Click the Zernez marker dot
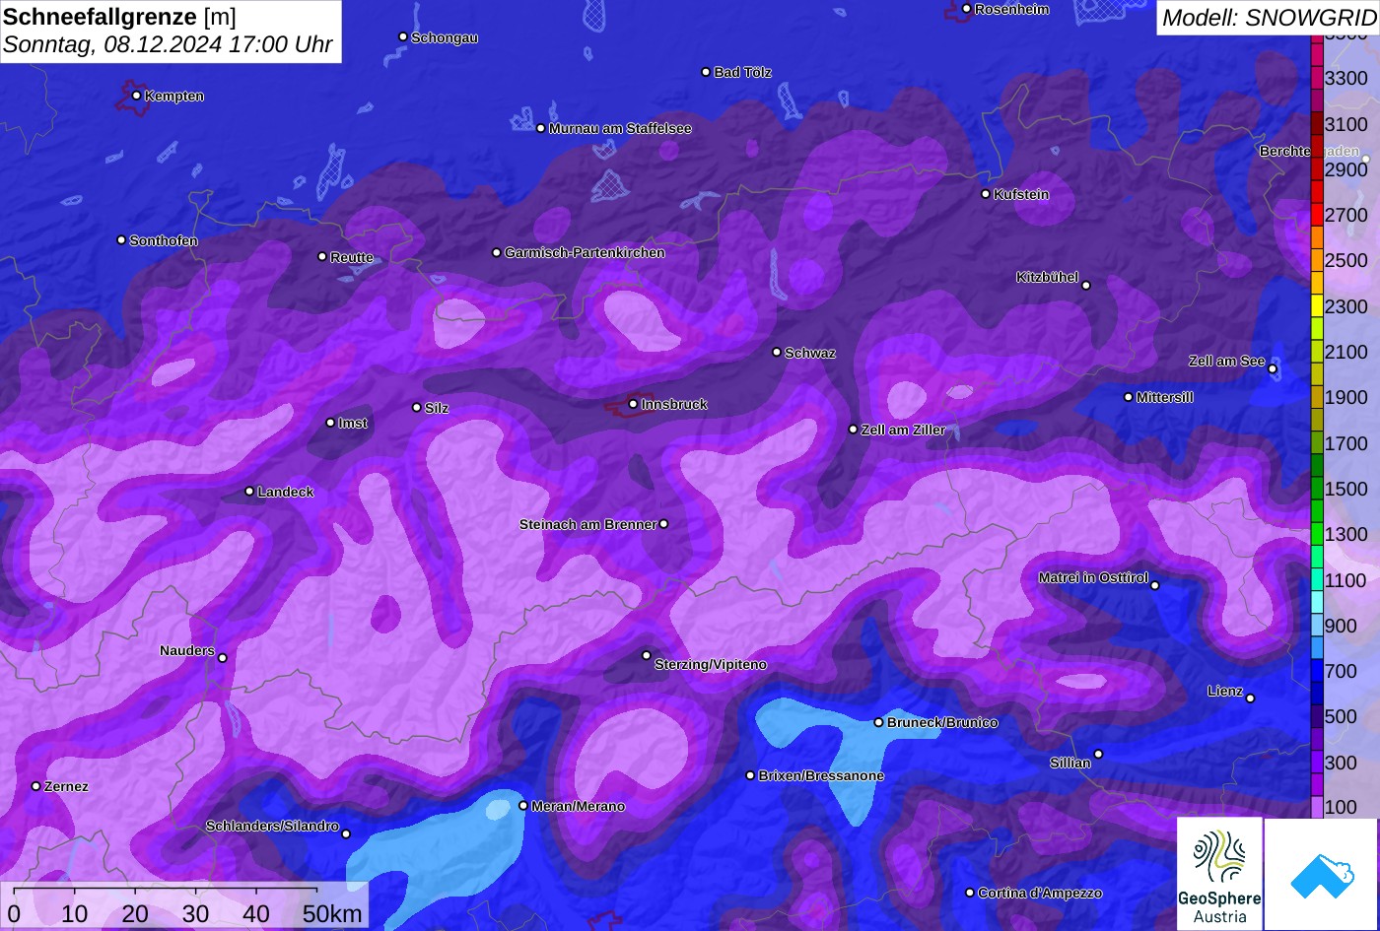1380x931 pixels. pyautogui.click(x=36, y=786)
